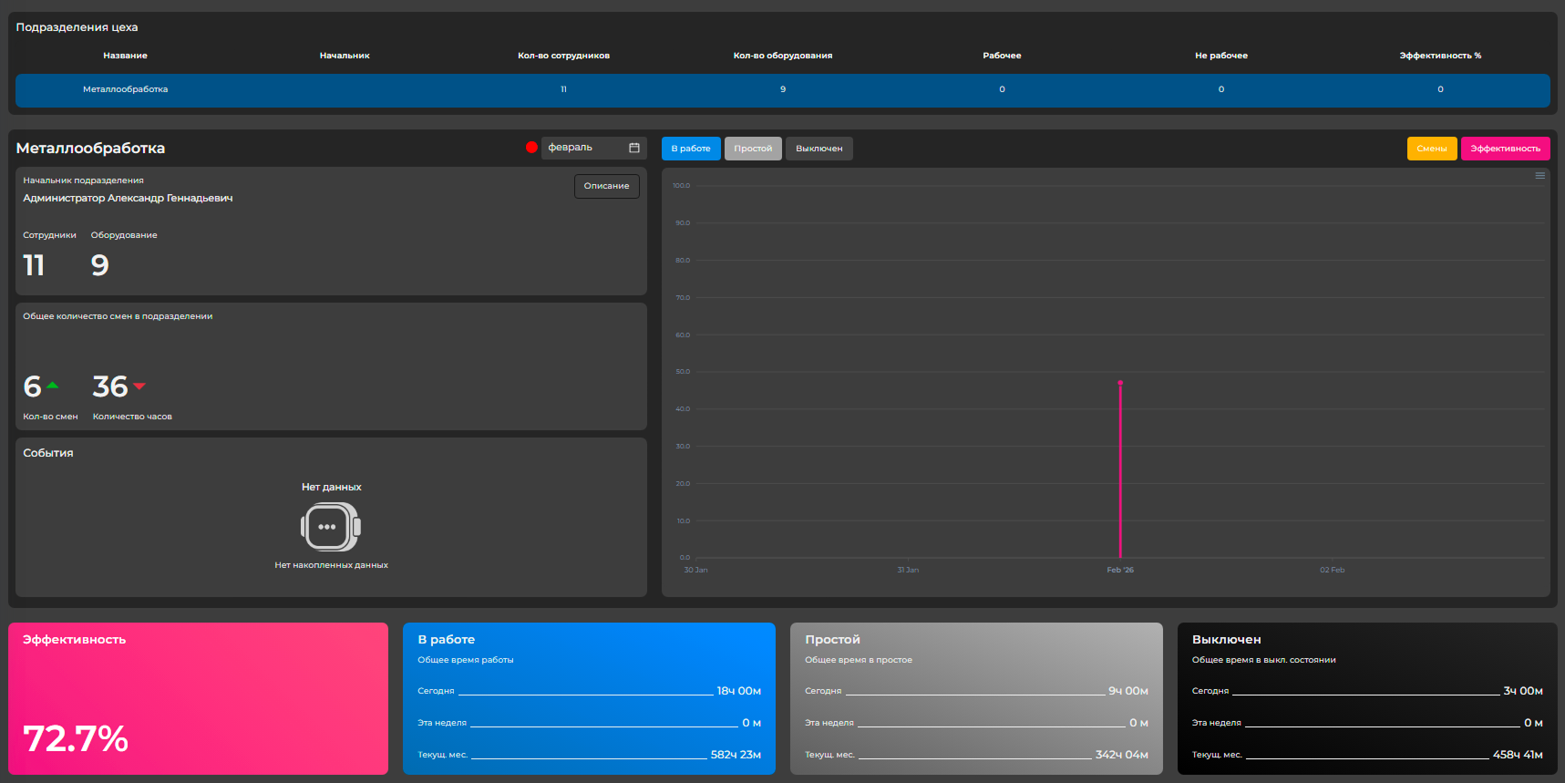Open the 'февраль' month picker field
The height and width of the screenshot is (783, 1565).
[x=583, y=148]
